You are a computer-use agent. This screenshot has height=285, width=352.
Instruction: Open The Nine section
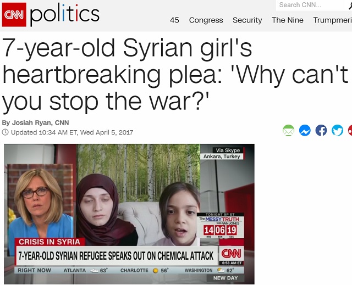[288, 20]
